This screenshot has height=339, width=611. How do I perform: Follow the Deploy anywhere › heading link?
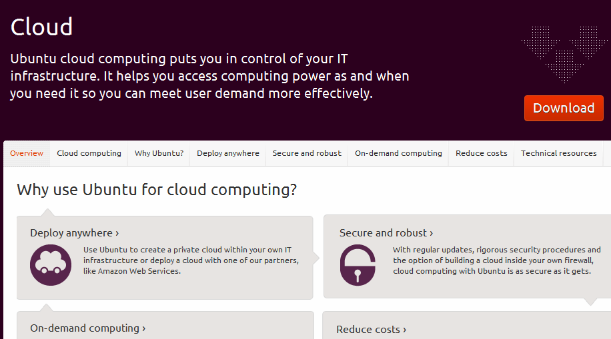tap(74, 233)
